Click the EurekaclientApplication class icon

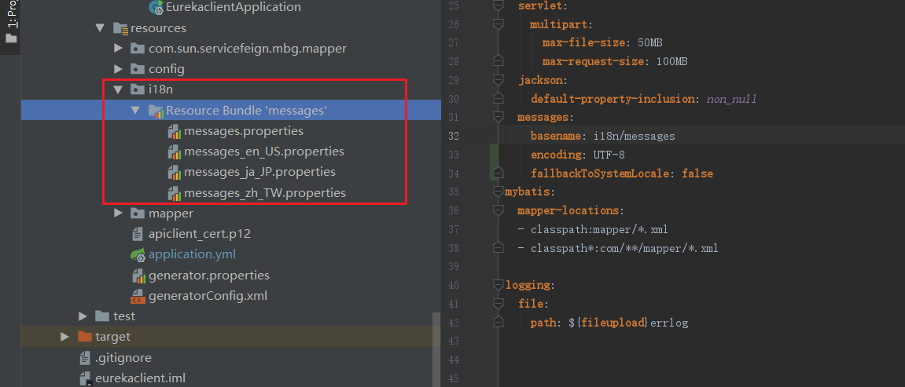(156, 7)
